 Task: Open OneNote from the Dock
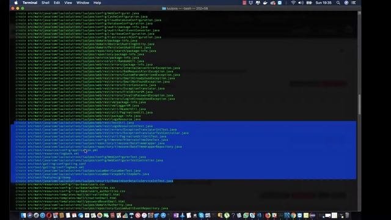click(x=176, y=215)
